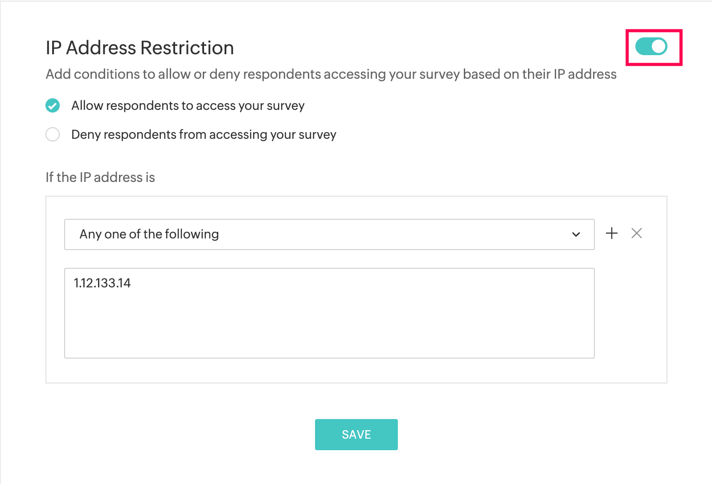Click the 'If the IP address is' label
This screenshot has height=484, width=712.
tap(100, 177)
